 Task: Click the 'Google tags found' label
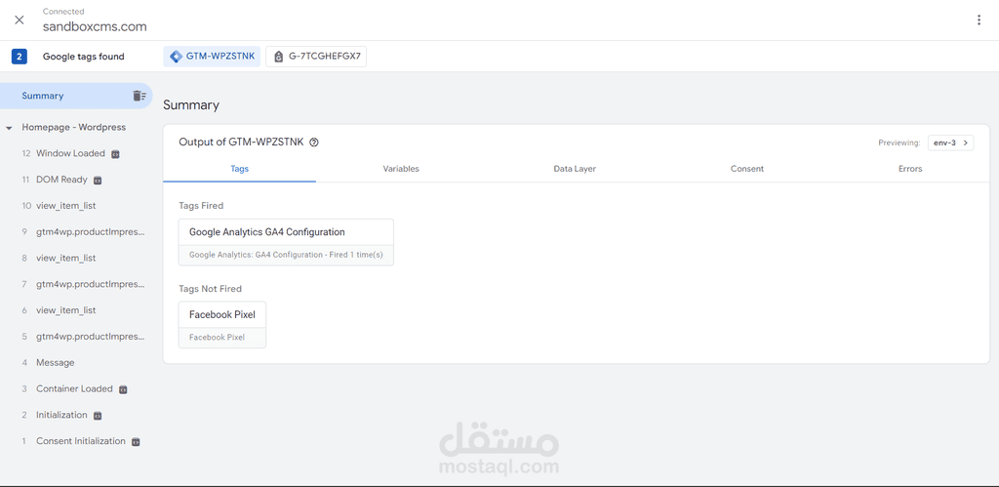tap(84, 57)
